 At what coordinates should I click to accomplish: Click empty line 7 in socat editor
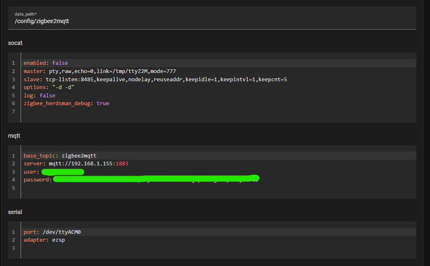point(218,112)
